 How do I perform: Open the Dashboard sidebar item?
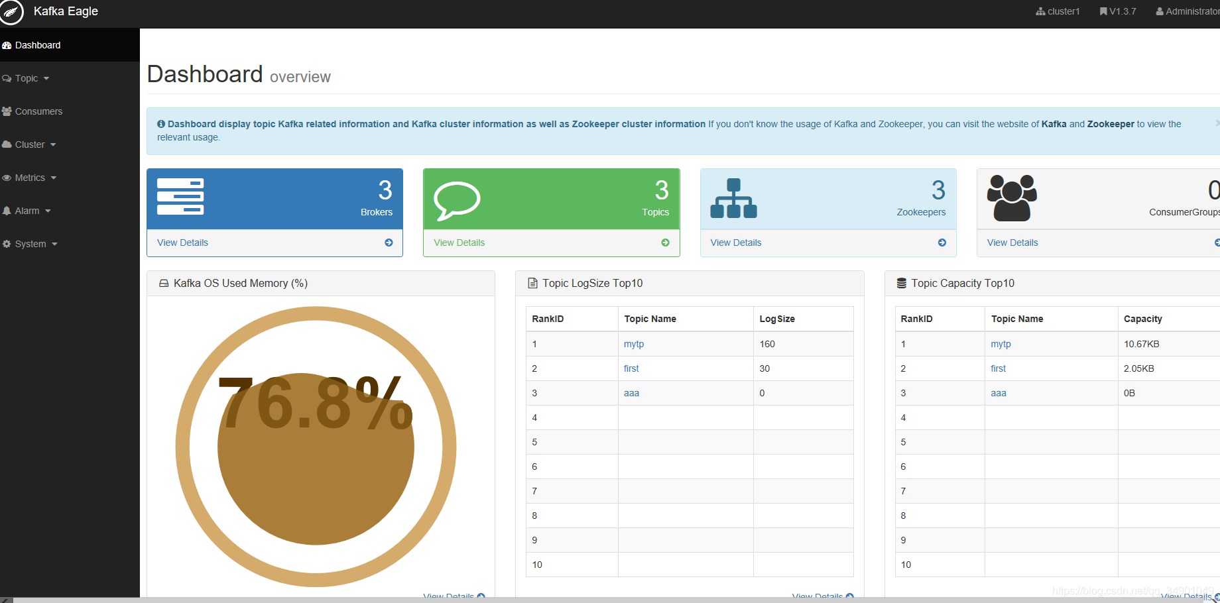(x=70, y=45)
